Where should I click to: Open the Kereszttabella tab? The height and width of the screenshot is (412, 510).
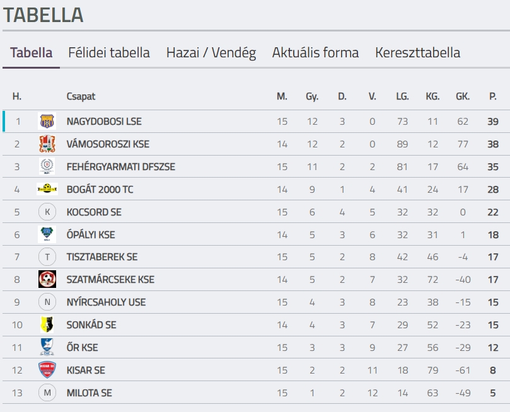[418, 53]
